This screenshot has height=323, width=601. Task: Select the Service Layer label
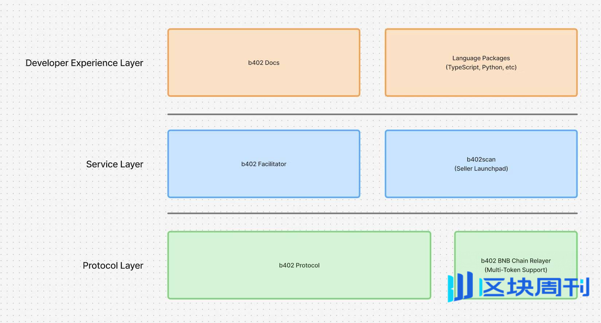pyautogui.click(x=114, y=164)
